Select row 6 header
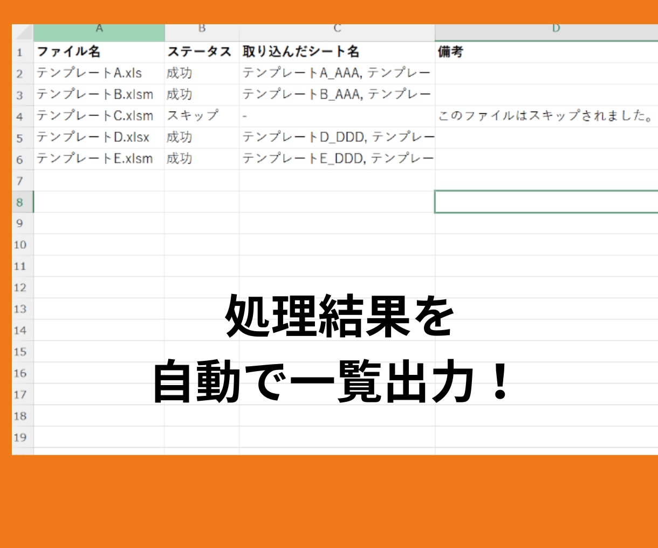 (x=23, y=159)
